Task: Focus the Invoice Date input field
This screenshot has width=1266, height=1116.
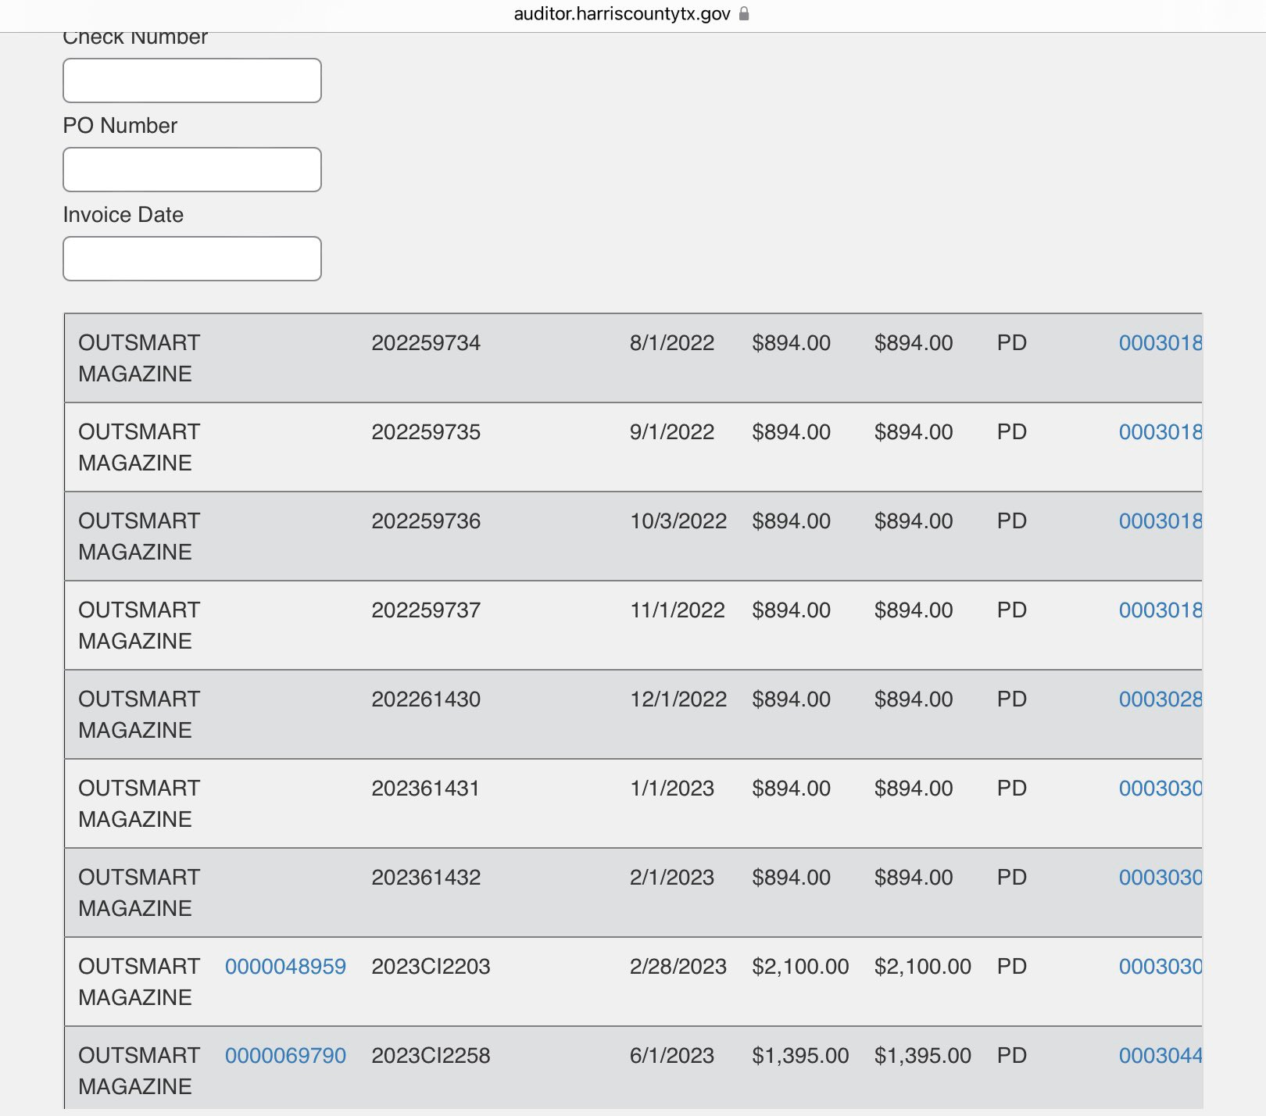Action: point(192,259)
